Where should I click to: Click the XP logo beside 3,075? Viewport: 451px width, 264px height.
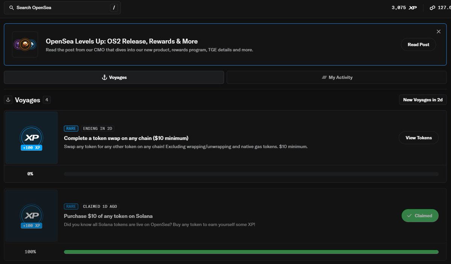click(413, 8)
